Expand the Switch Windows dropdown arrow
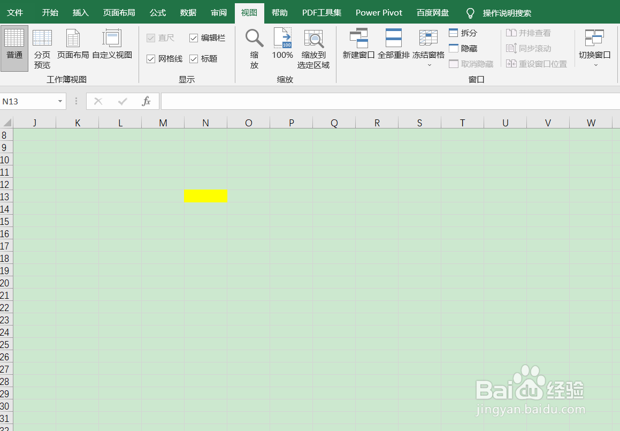This screenshot has width=620, height=431. click(595, 65)
